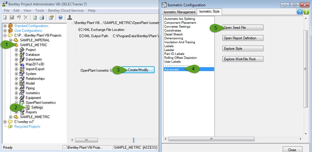Open the File menu
The image size is (312, 152).
(x=7, y=10)
